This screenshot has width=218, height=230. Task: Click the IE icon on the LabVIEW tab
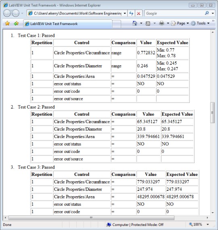coord(27,24)
